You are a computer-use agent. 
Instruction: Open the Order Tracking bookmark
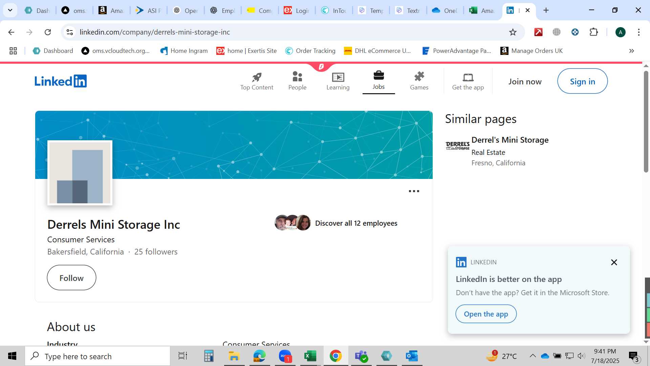pos(310,51)
